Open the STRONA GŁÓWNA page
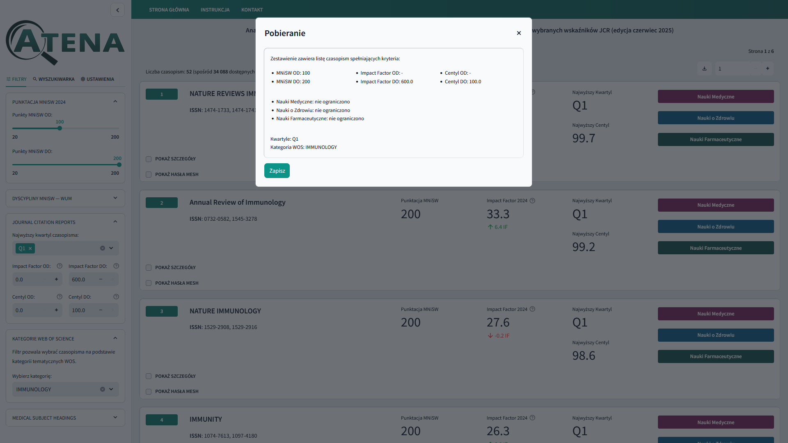788x443 pixels. pos(169,10)
